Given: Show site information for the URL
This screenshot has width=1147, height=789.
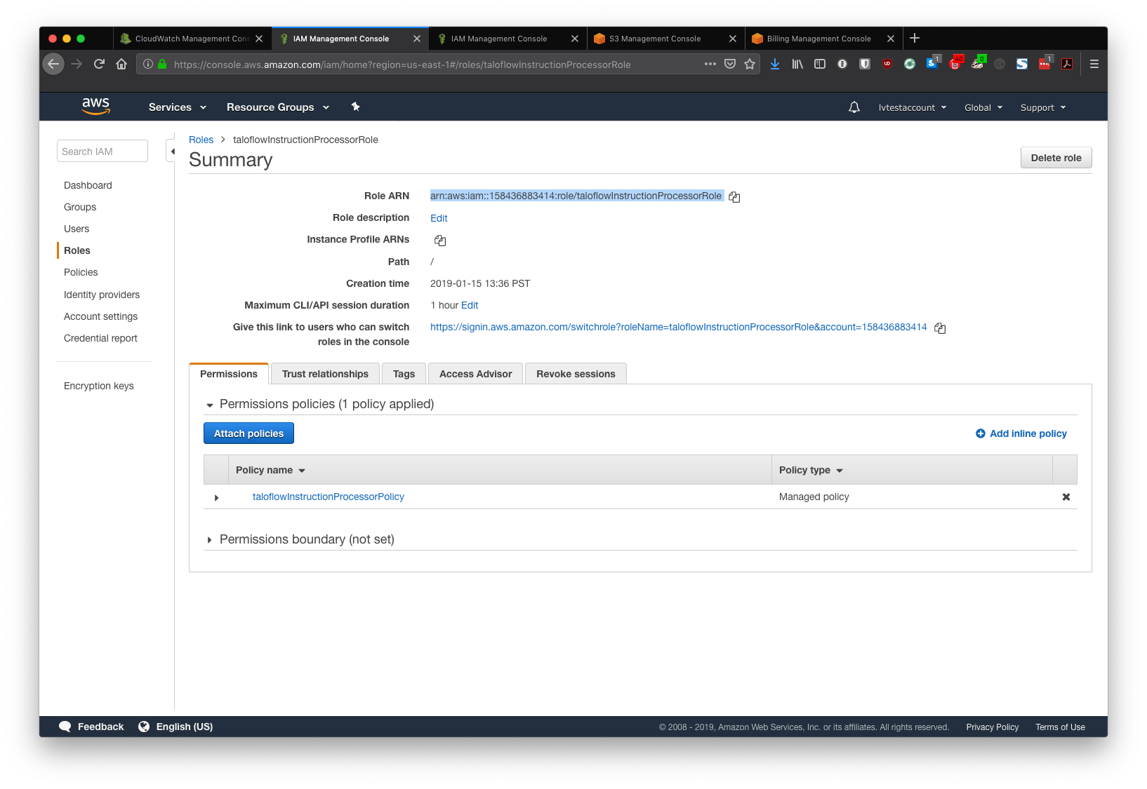Looking at the screenshot, I should [148, 64].
